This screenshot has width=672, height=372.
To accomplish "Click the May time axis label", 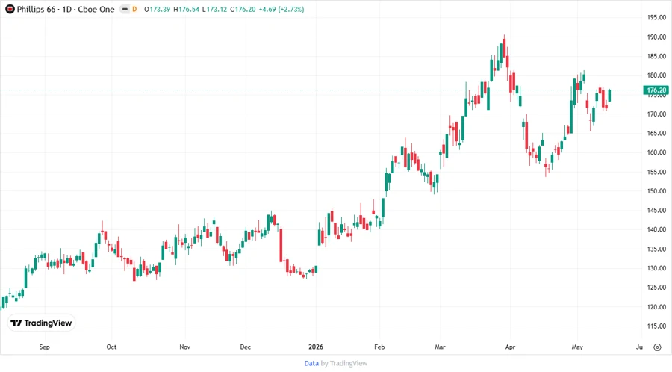I will coord(577,347).
